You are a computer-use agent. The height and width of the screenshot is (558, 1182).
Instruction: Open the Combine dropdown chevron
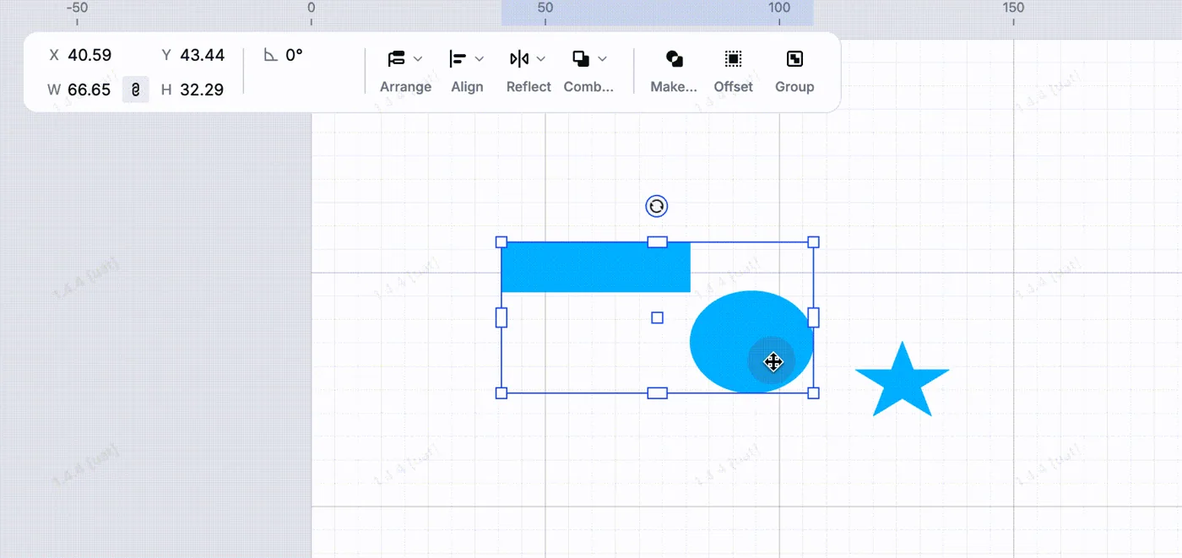603,59
